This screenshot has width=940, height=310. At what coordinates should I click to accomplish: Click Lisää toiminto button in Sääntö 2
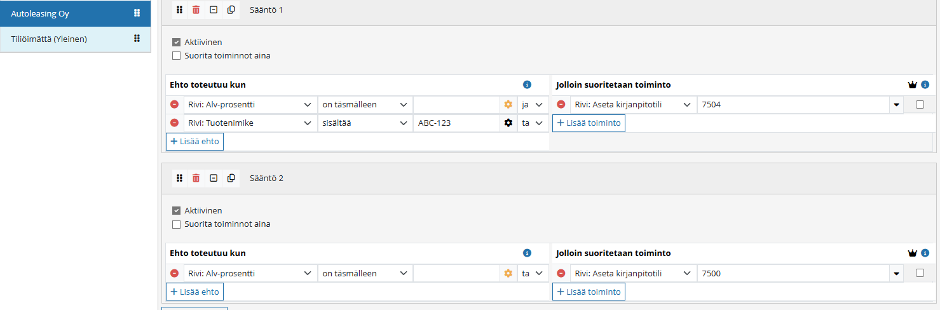click(x=588, y=292)
